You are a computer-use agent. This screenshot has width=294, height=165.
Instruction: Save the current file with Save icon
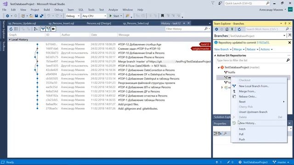tap(36, 16)
